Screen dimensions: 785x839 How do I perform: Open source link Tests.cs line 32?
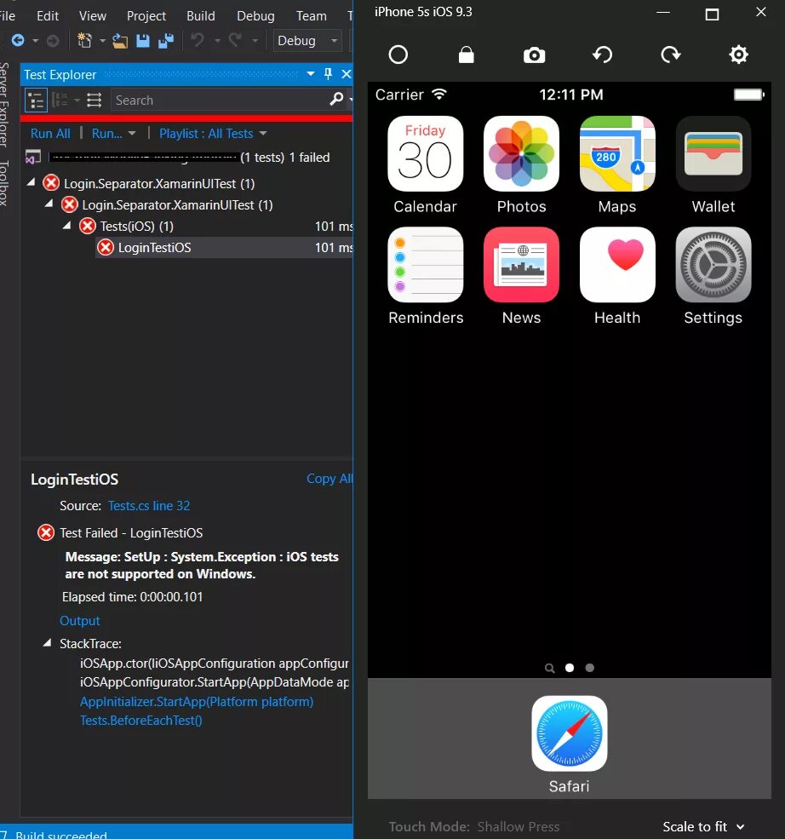(149, 506)
